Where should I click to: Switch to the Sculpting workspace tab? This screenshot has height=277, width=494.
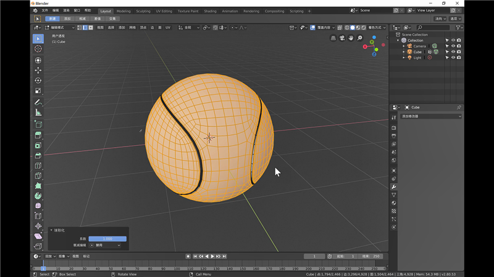pyautogui.click(x=143, y=11)
